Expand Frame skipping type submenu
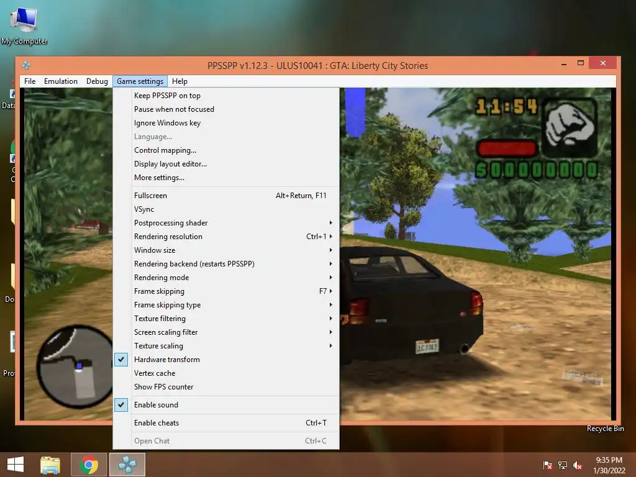Screen dimensions: 636x477 (x=226, y=305)
